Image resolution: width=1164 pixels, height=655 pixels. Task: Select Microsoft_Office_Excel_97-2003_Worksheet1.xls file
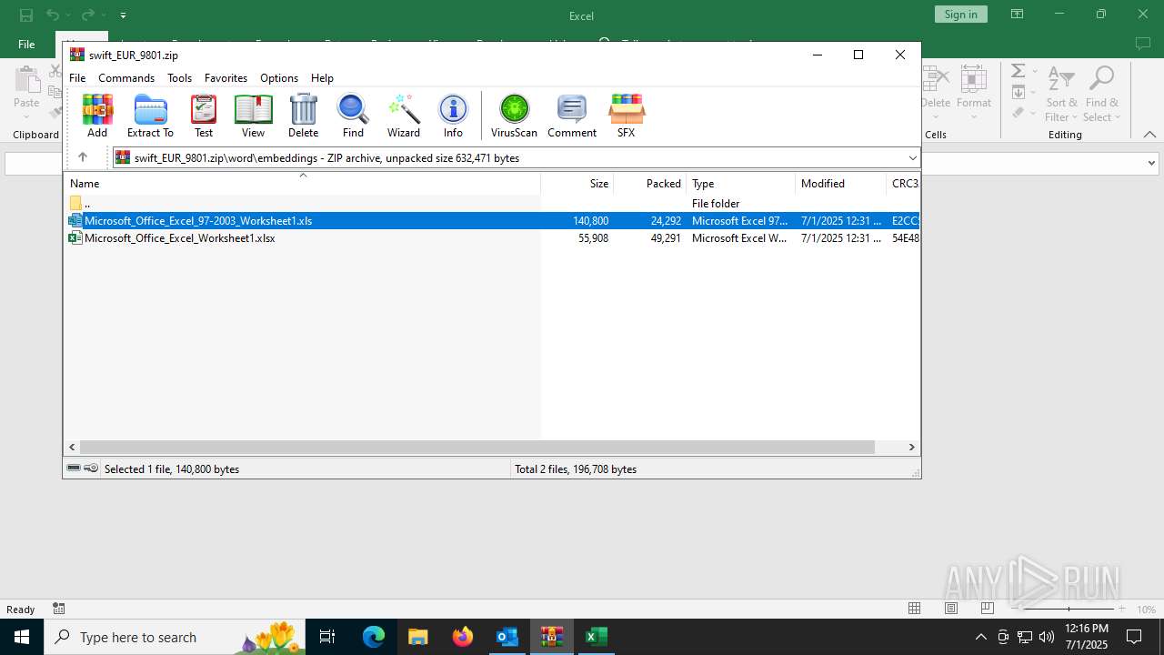click(x=492, y=220)
